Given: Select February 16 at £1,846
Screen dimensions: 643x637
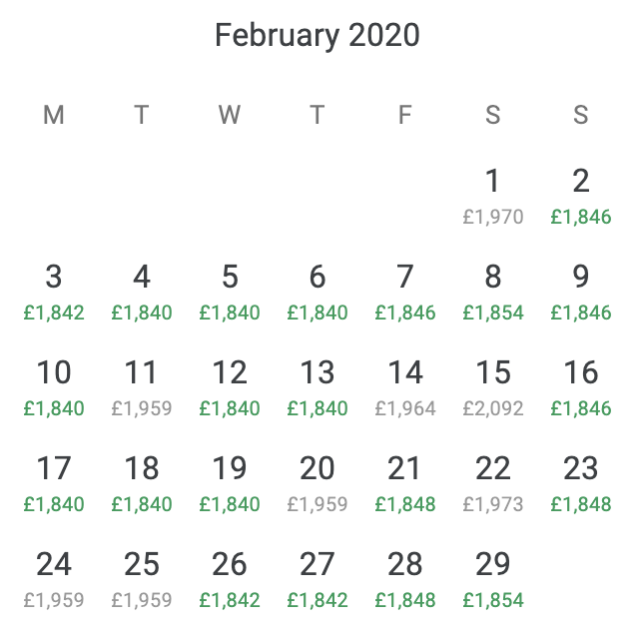Looking at the screenshot, I should [581, 388].
